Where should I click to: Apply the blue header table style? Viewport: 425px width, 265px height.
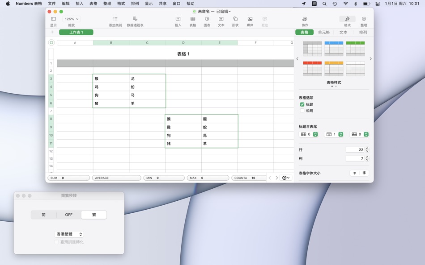(x=334, y=49)
